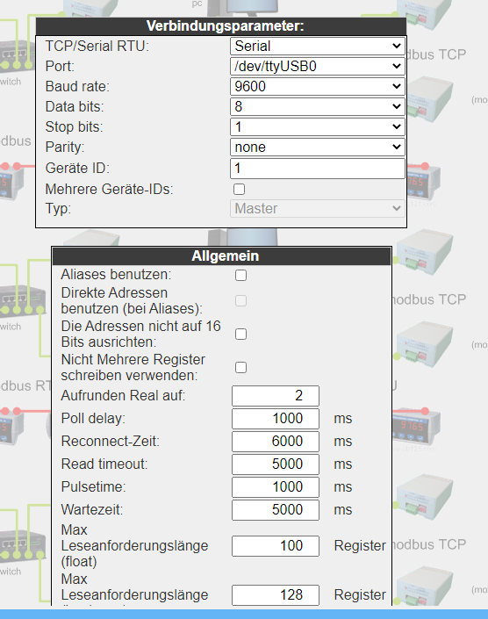488x619 pixels.
Task: Click the Pulsetime value field
Action: click(276, 487)
